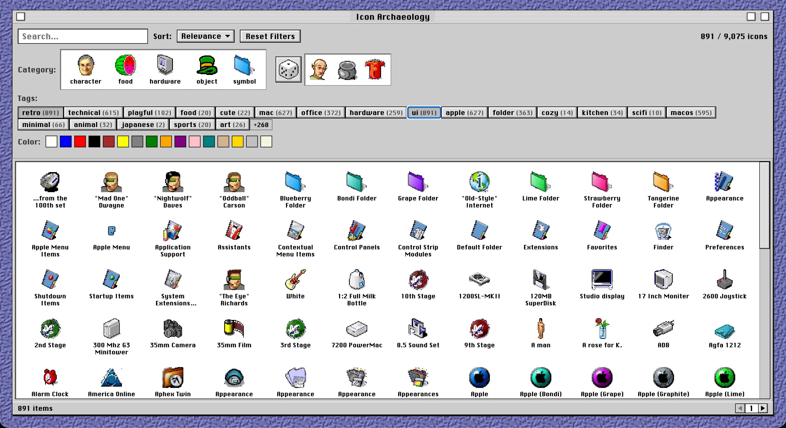Go to previous page arrow
This screenshot has width=786, height=428.
(x=740, y=408)
